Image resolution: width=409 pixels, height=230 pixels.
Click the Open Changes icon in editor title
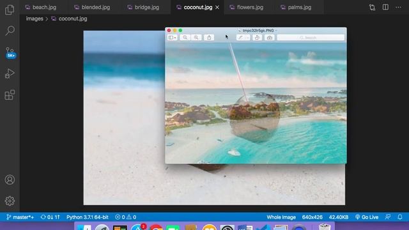tap(372, 7)
